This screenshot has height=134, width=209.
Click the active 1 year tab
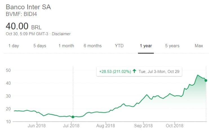(x=146, y=46)
